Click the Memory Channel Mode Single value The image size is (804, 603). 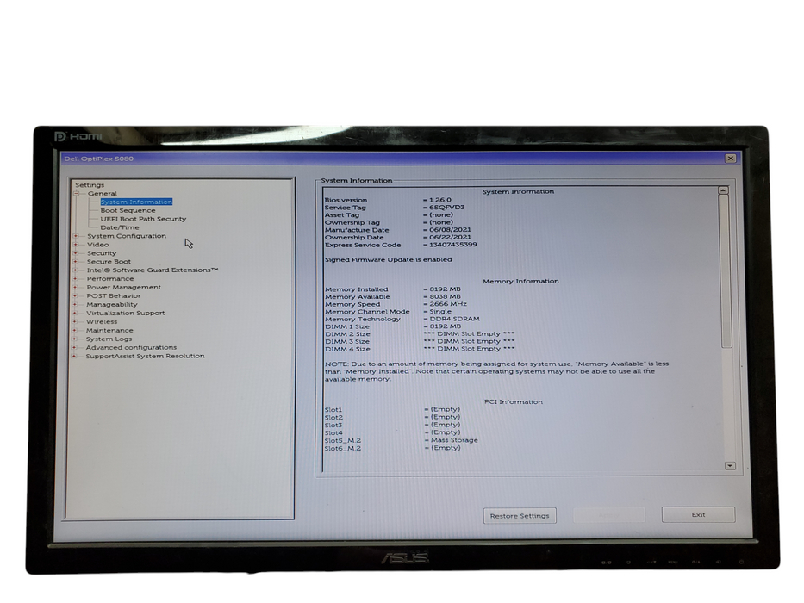coord(440,311)
